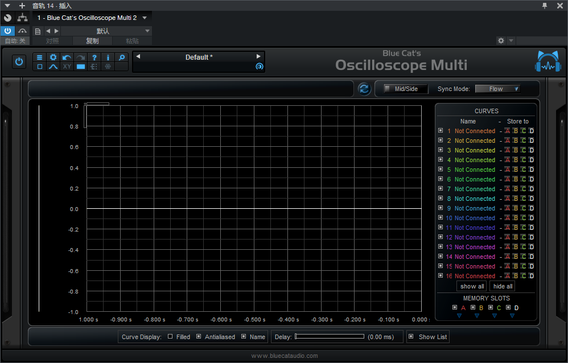Viewport: 568px width, 363px height.
Task: Open the 默认 preset dropdown
Action: (106, 31)
